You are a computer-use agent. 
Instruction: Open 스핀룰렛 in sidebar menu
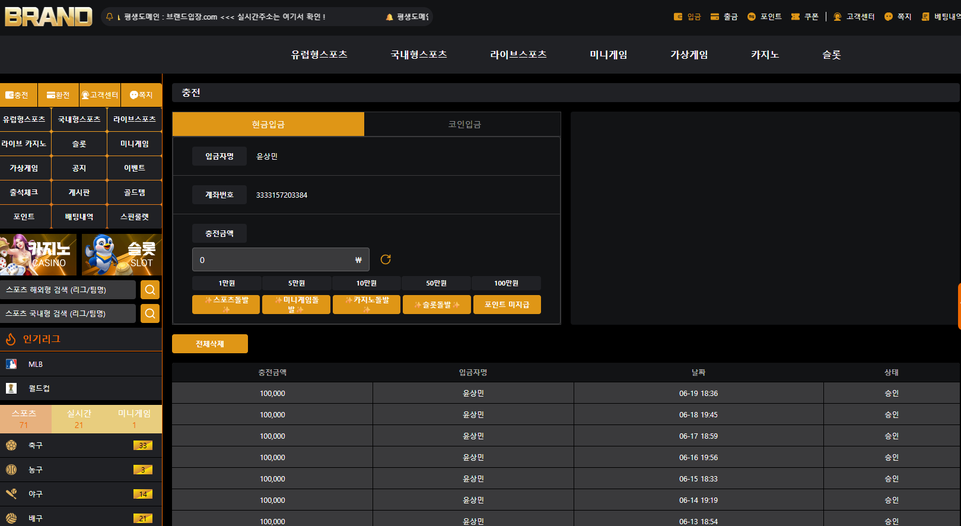click(135, 217)
